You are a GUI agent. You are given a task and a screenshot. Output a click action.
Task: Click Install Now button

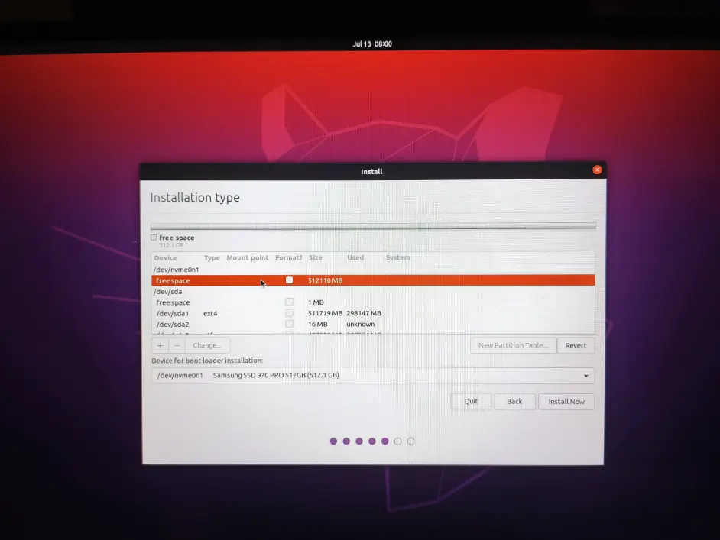[566, 402]
